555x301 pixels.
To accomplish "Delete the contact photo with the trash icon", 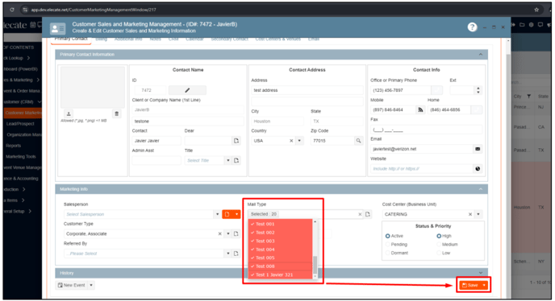I will (116, 113).
